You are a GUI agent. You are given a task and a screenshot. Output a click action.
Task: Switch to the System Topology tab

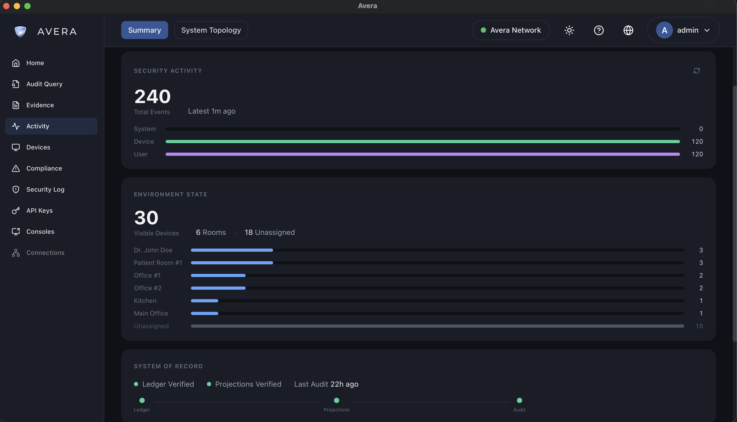point(211,30)
